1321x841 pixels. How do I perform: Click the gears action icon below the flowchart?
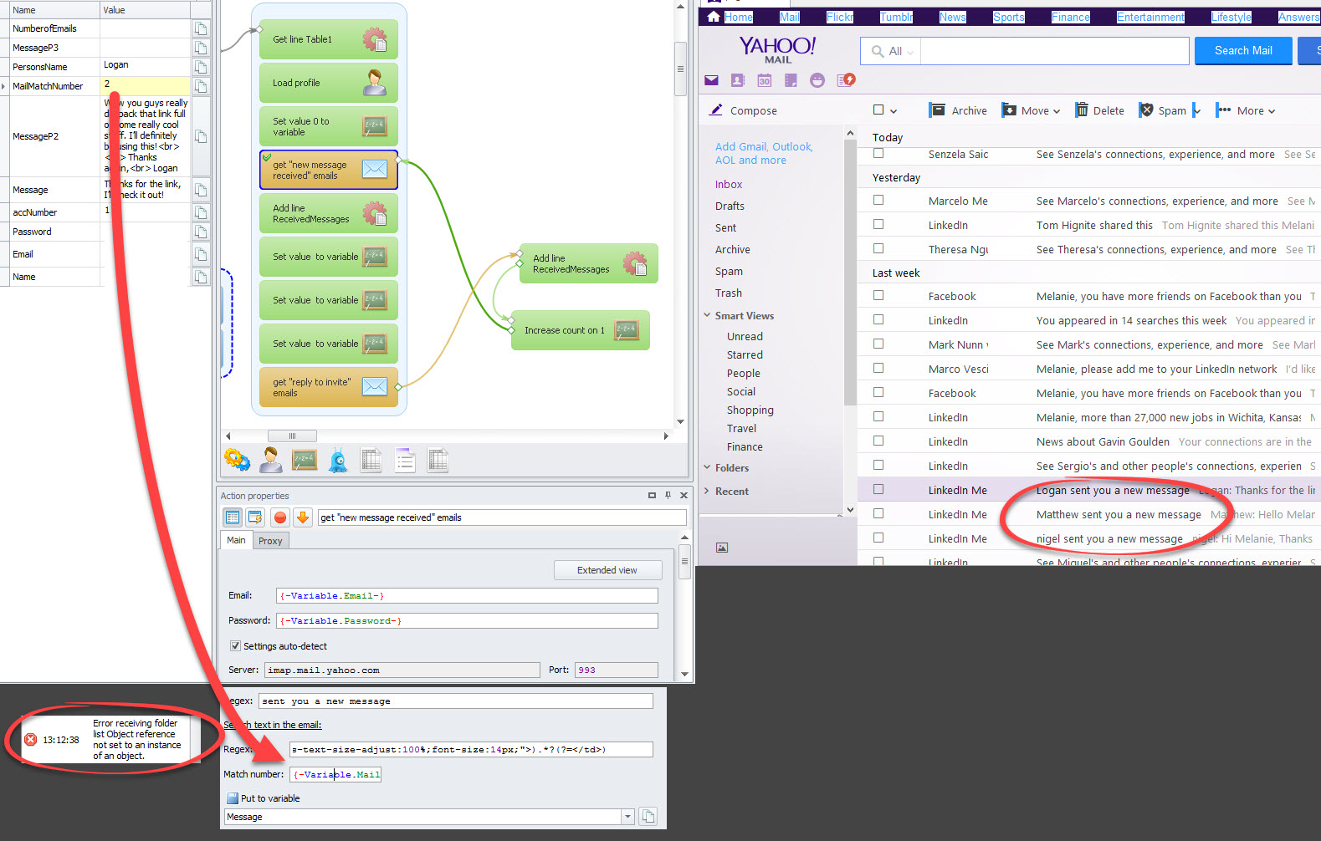237,460
